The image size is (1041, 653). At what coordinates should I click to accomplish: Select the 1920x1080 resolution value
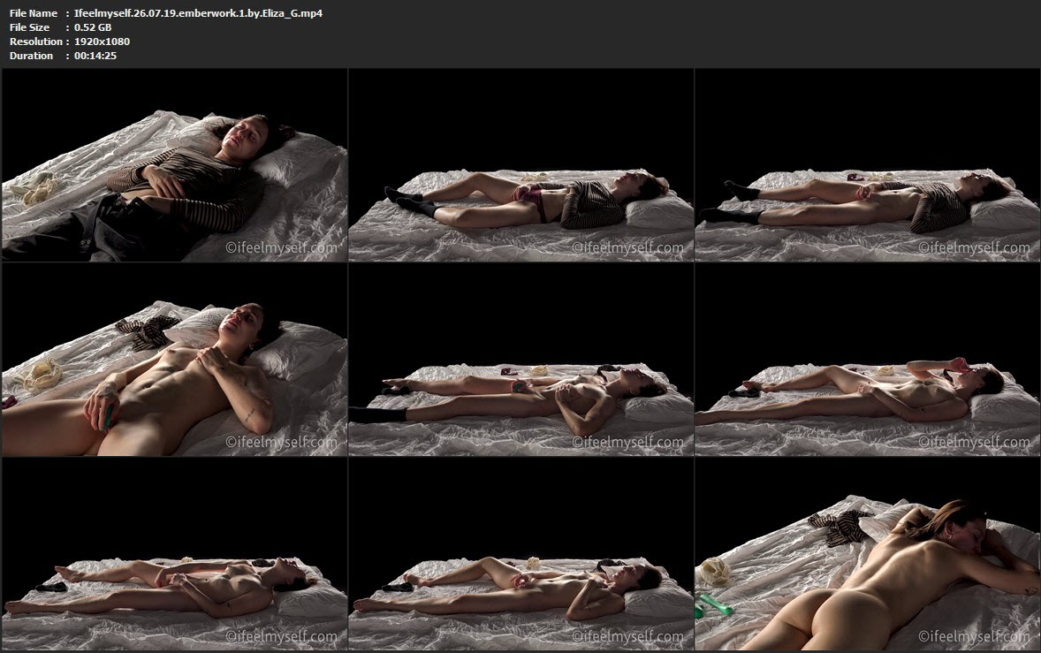click(103, 42)
